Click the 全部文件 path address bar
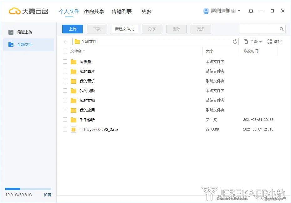The image size is (291, 203). click(x=152, y=42)
